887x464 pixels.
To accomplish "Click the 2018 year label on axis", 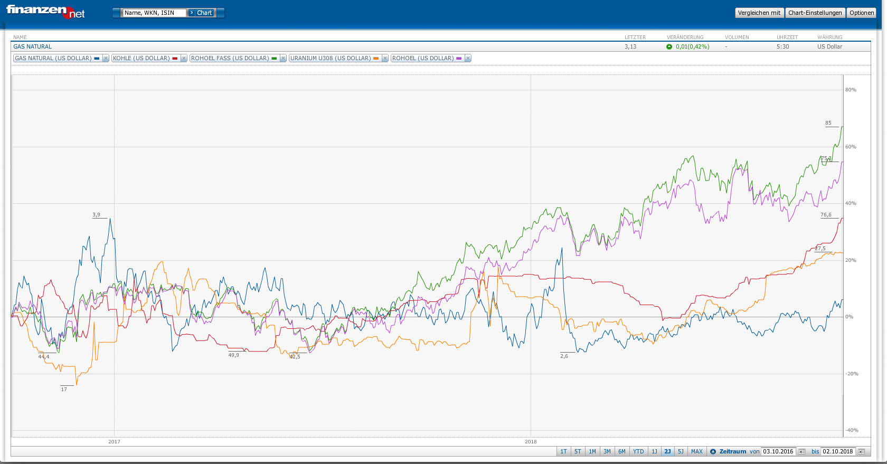I will click(x=531, y=442).
